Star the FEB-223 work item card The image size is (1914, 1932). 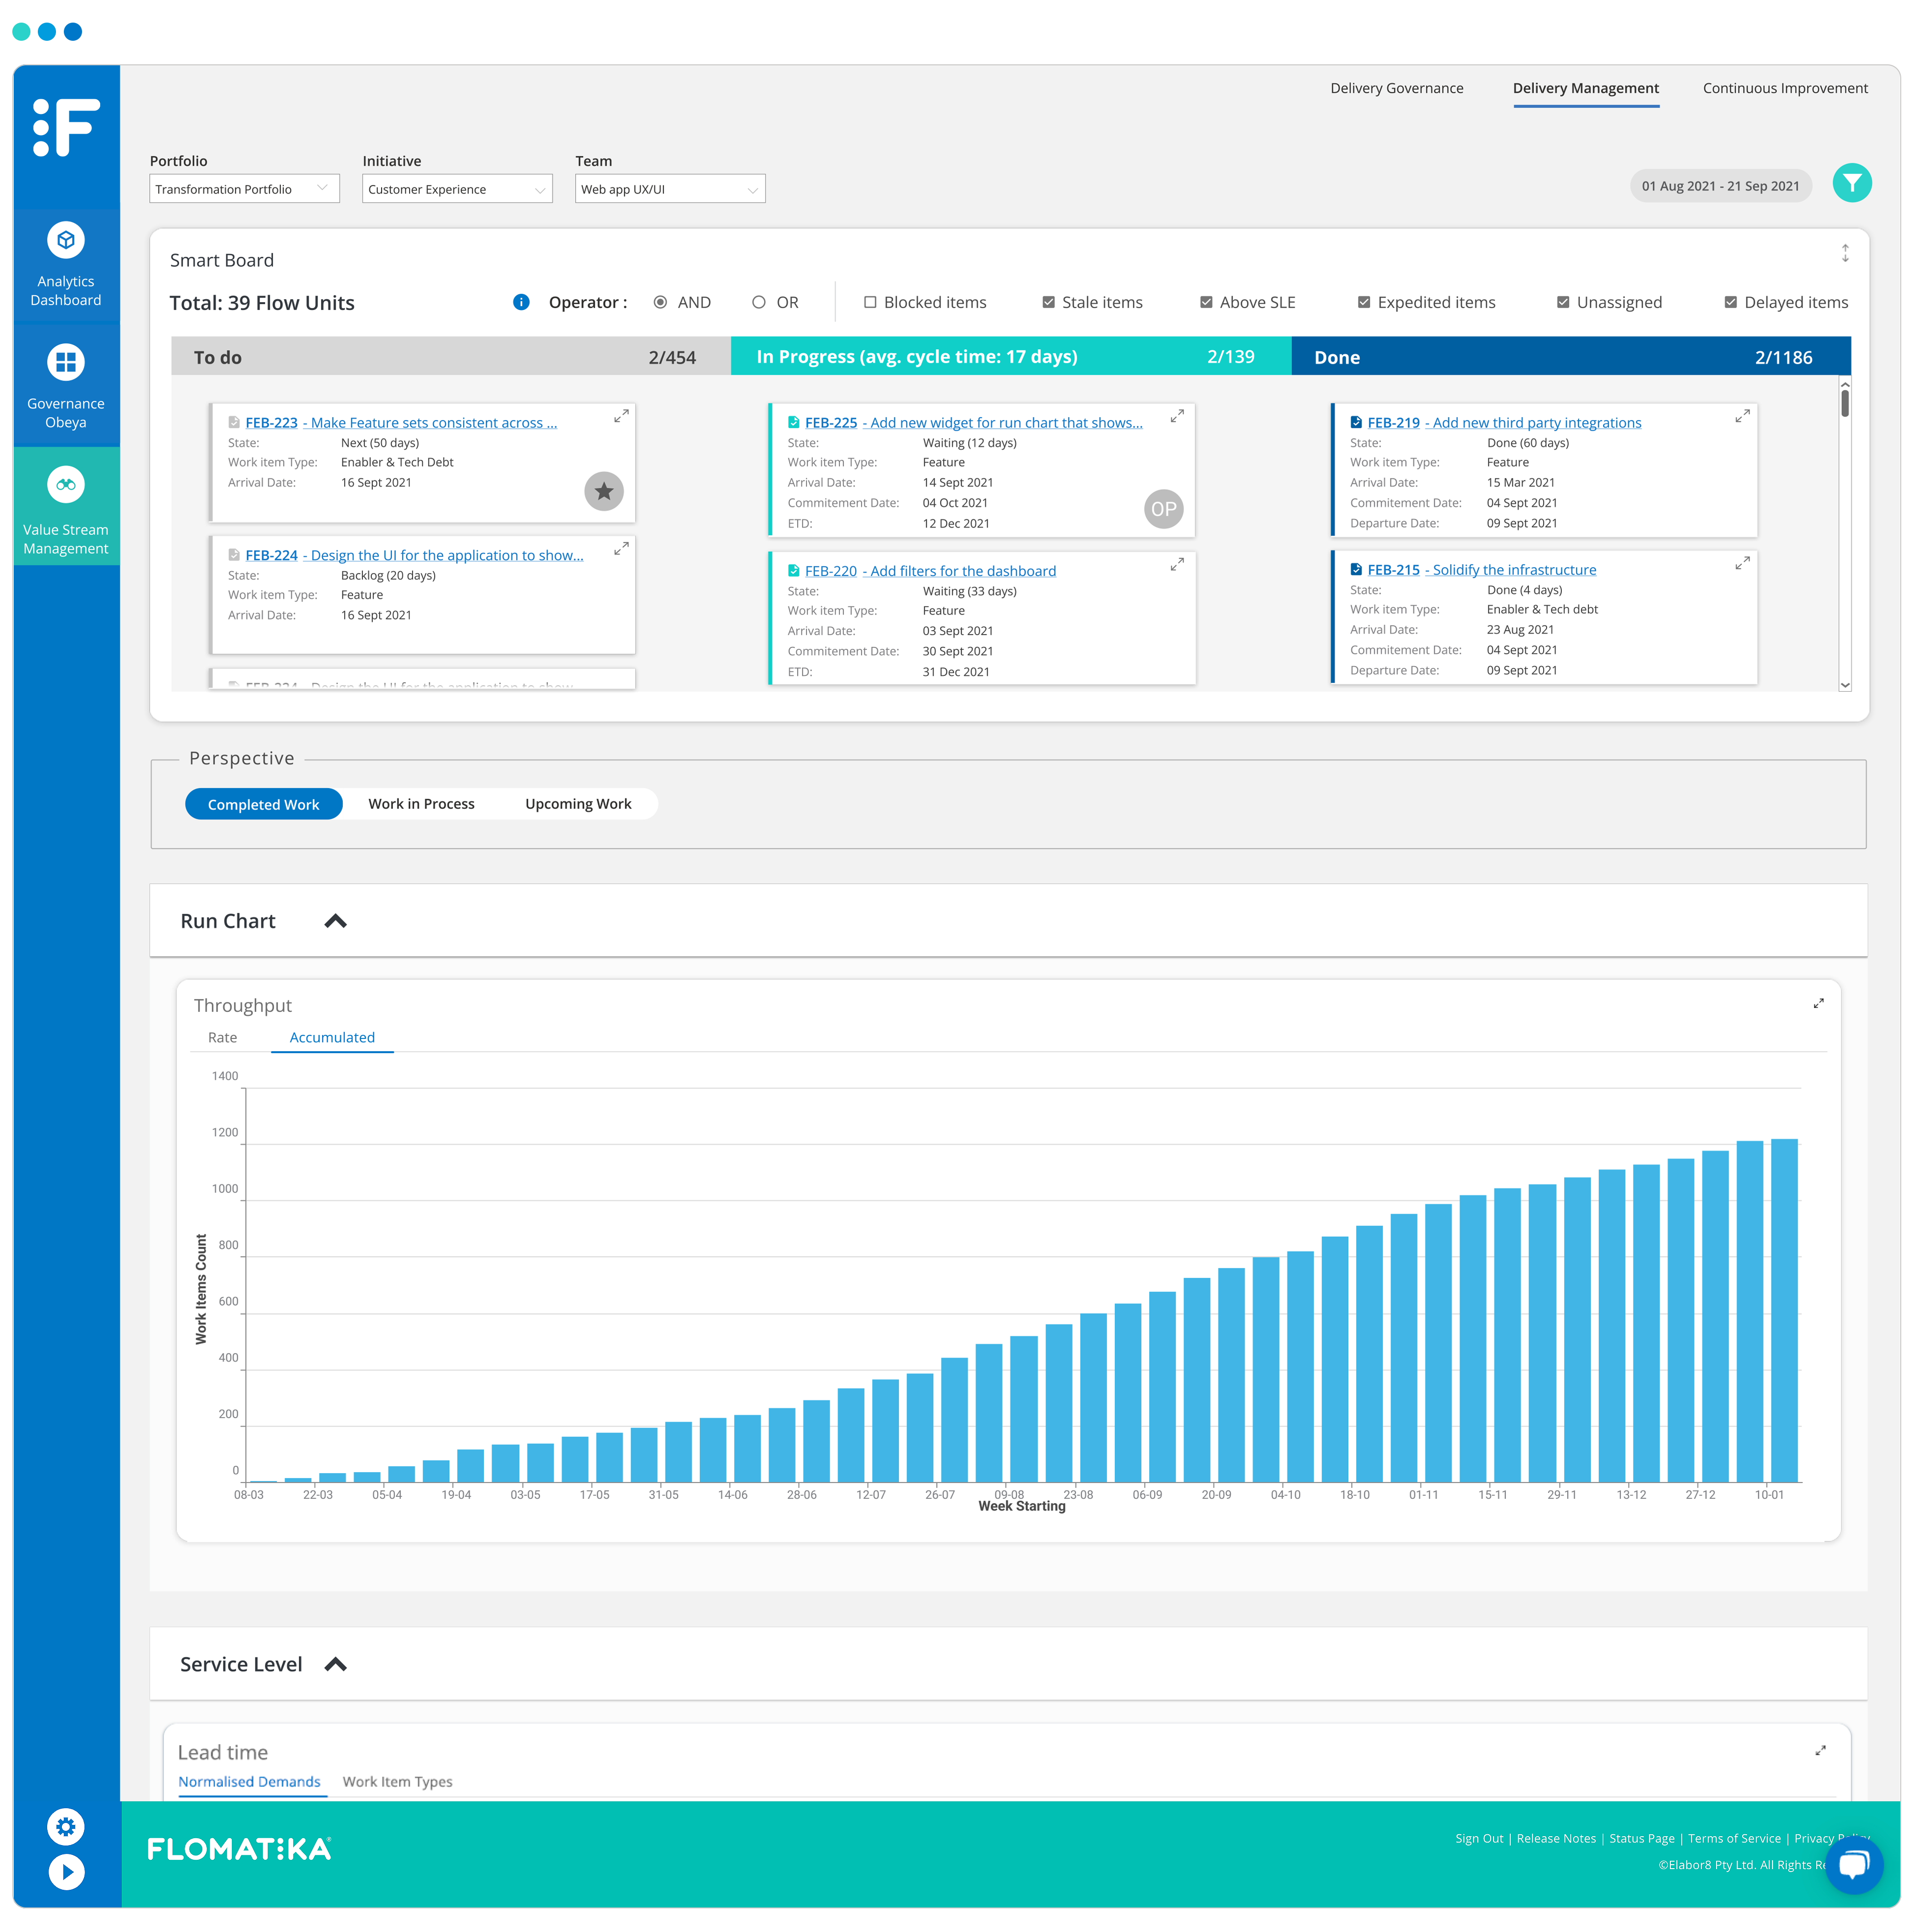point(603,491)
